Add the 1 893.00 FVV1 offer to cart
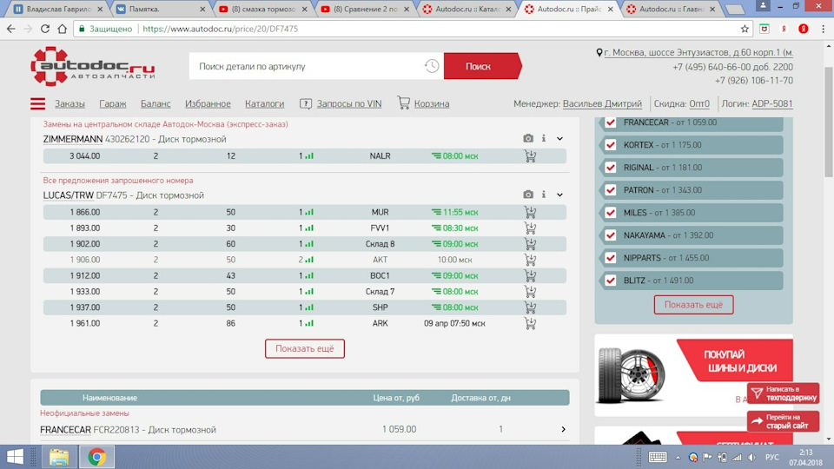Viewport: 834px width, 469px height. [x=530, y=228]
